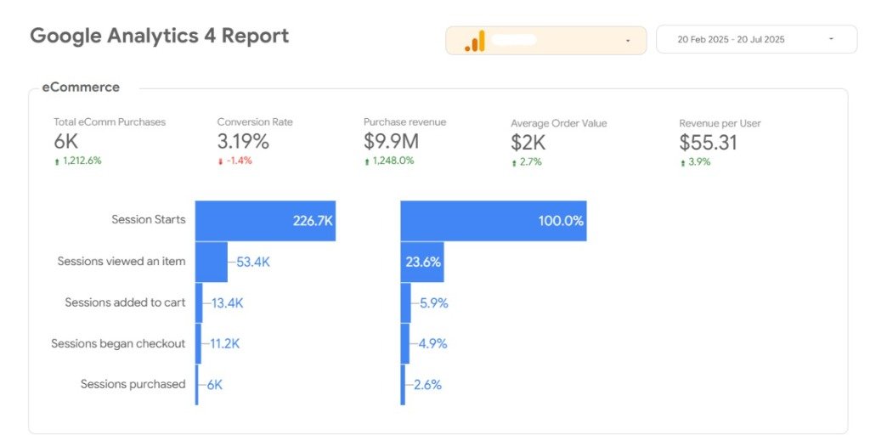The height and width of the screenshot is (435, 870).
Task: Click the red down arrow under Conversion Rate
Action: tap(220, 161)
